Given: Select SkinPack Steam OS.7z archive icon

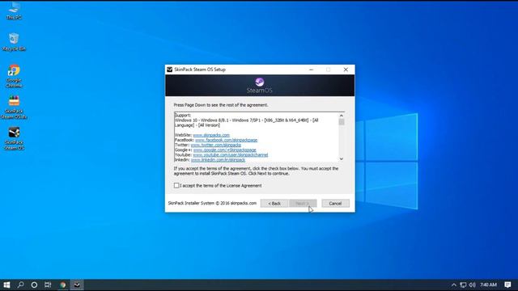Looking at the screenshot, I should tap(14, 108).
